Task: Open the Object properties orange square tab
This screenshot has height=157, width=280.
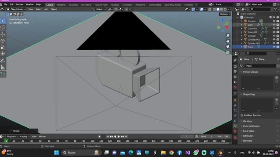Action: (235, 100)
